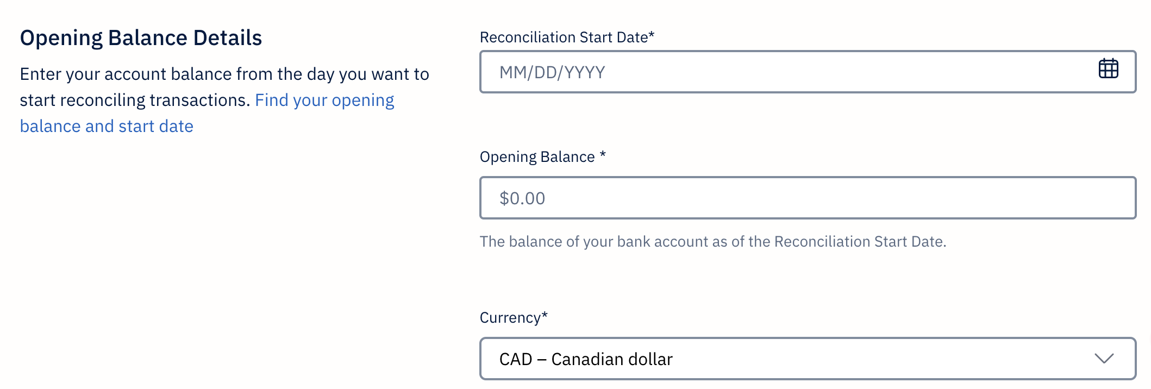Click 'start reconciling transactions.' description text
This screenshot has height=389, width=1151.
click(135, 100)
